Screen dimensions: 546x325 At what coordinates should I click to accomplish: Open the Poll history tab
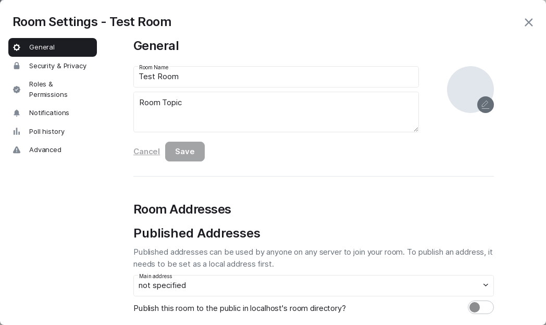tap(47, 132)
